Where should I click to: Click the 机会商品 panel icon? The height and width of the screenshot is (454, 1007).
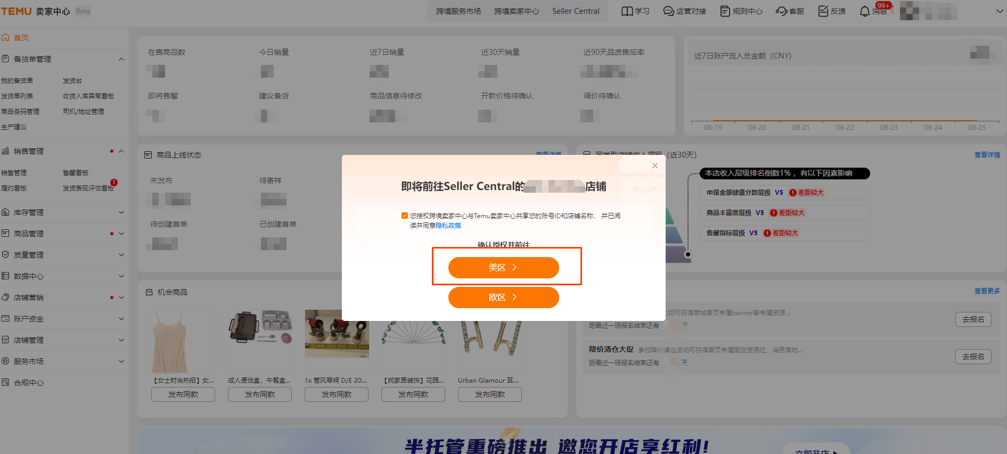149,292
